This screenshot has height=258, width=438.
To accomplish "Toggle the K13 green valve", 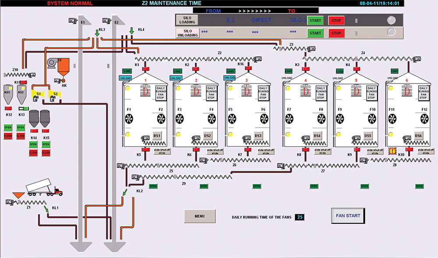I will coord(22,108).
